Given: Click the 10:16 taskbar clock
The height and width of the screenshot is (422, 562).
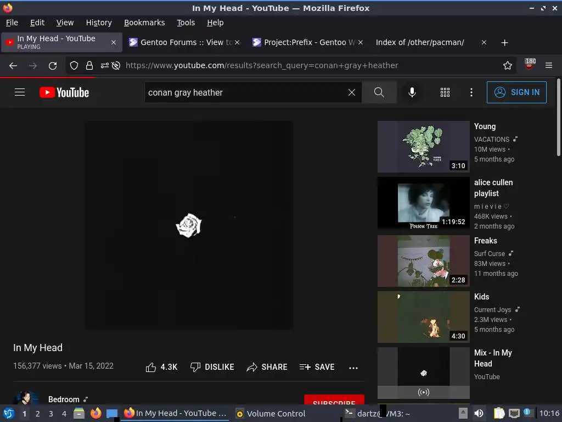Looking at the screenshot, I should (x=549, y=413).
